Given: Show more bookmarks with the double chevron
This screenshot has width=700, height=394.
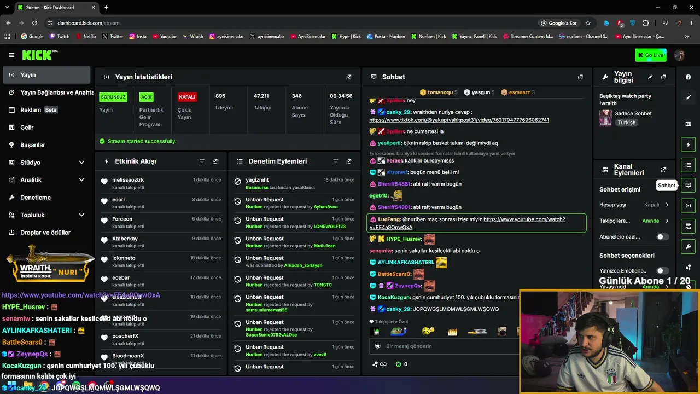Looking at the screenshot, I should pyautogui.click(x=686, y=37).
